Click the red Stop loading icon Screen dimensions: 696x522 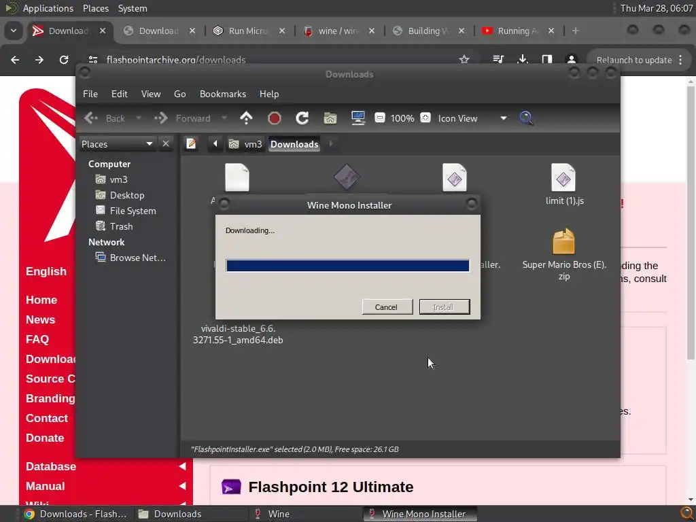tap(275, 118)
